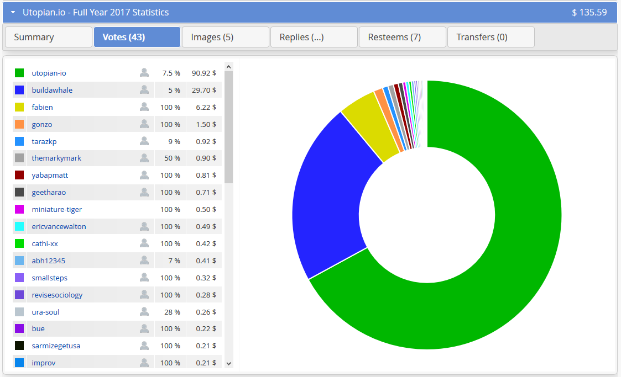Open the themarkymark voter link
The width and height of the screenshot is (621, 377).
pos(56,158)
